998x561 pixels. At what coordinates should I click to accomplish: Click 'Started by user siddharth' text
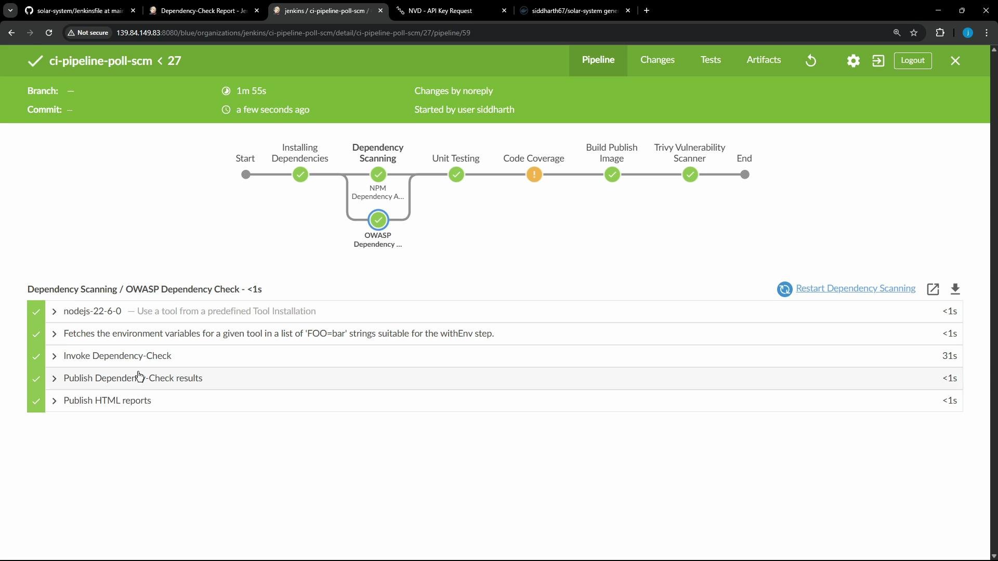pos(464,110)
